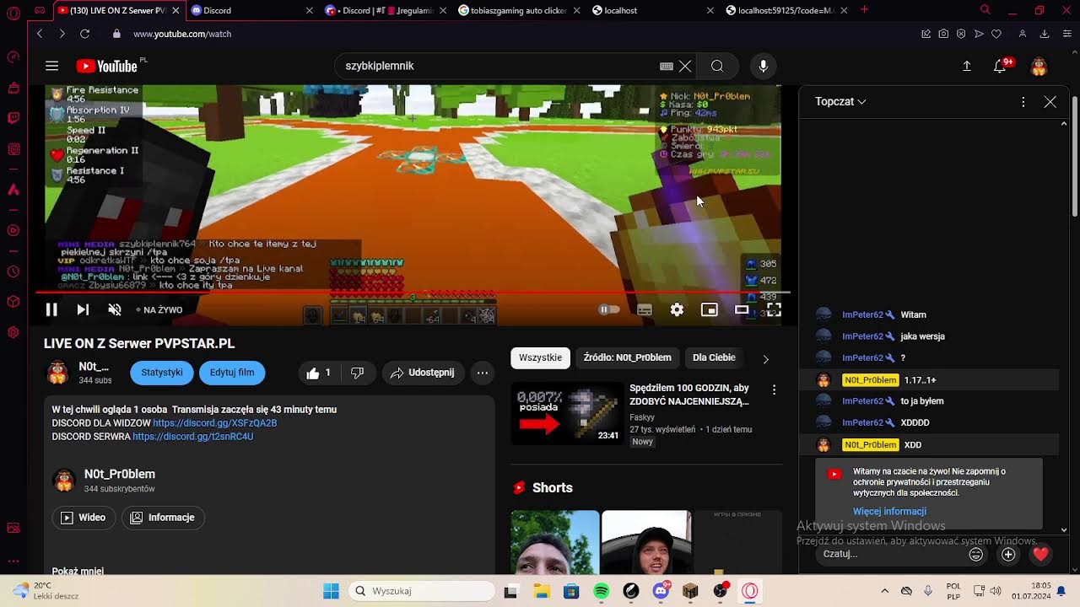Select Dla Ciebie filter chip
Viewport: 1080px width, 607px height.
(x=714, y=357)
